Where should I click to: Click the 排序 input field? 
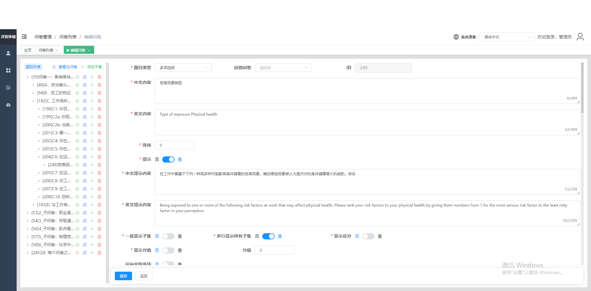point(175,145)
